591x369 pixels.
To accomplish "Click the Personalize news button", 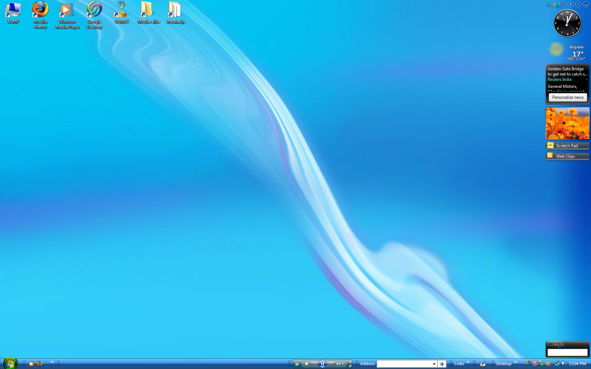I will pos(568,97).
